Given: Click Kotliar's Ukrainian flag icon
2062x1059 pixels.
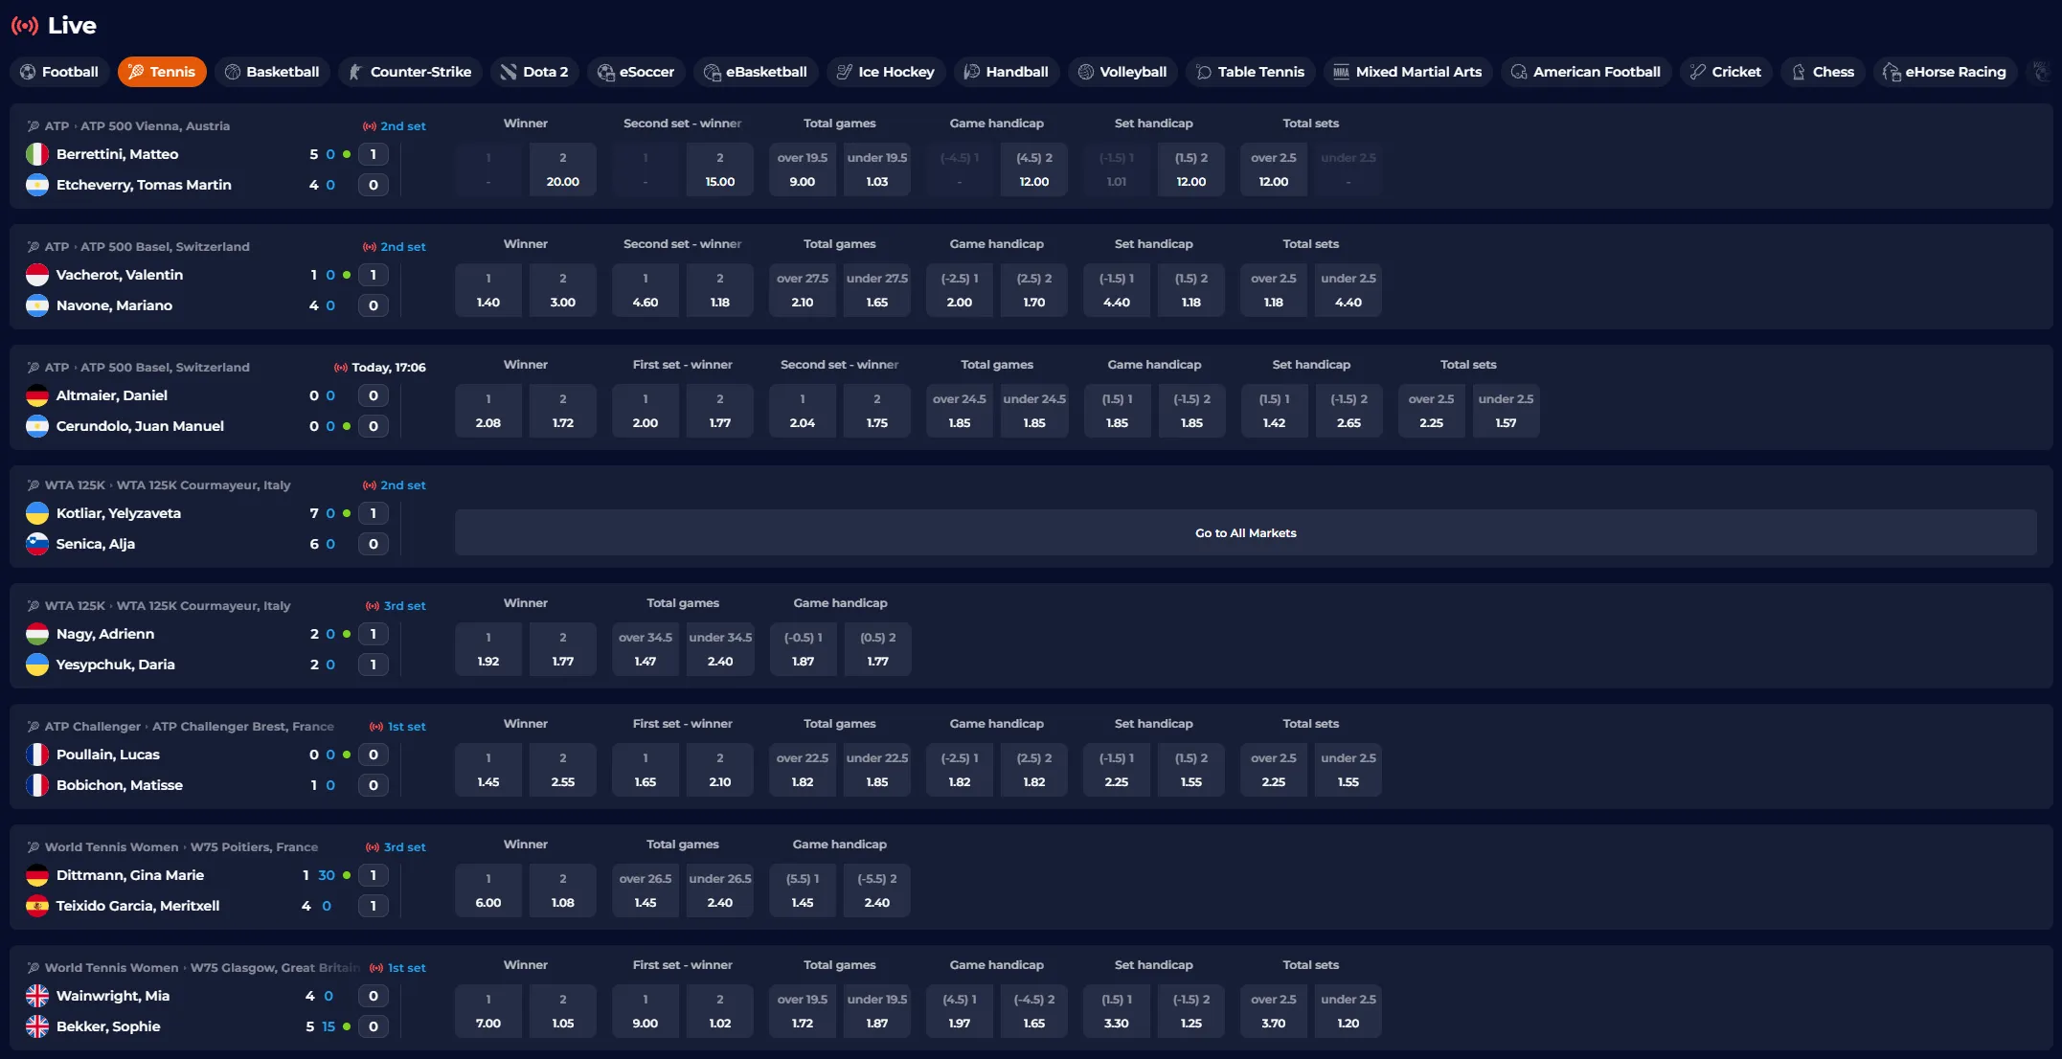Looking at the screenshot, I should click(x=37, y=513).
